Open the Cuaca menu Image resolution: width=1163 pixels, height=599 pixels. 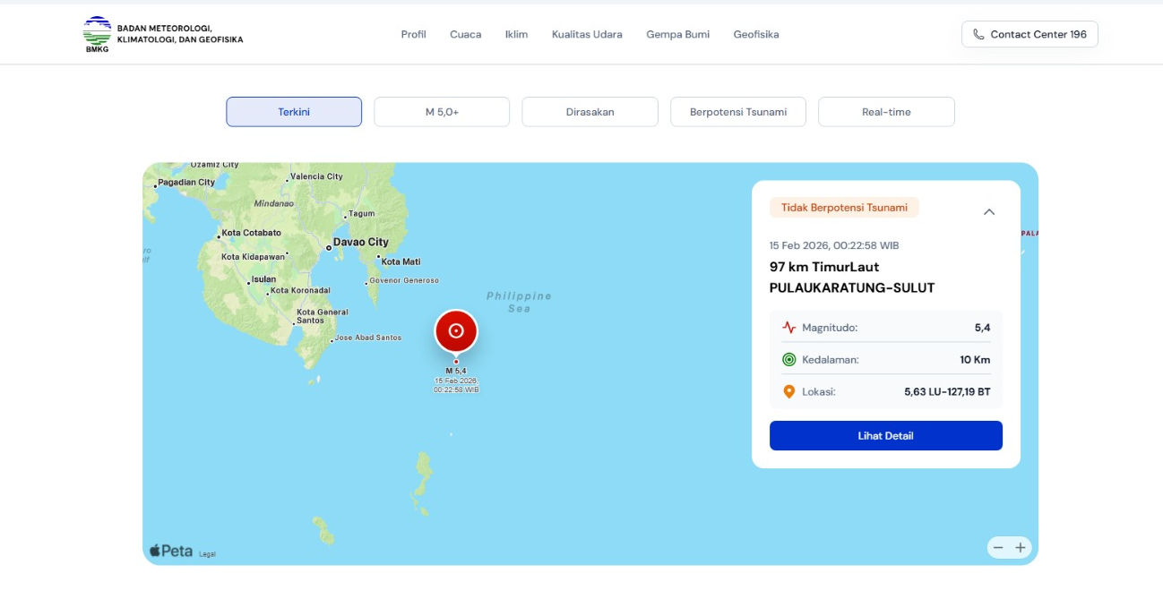pyautogui.click(x=465, y=34)
